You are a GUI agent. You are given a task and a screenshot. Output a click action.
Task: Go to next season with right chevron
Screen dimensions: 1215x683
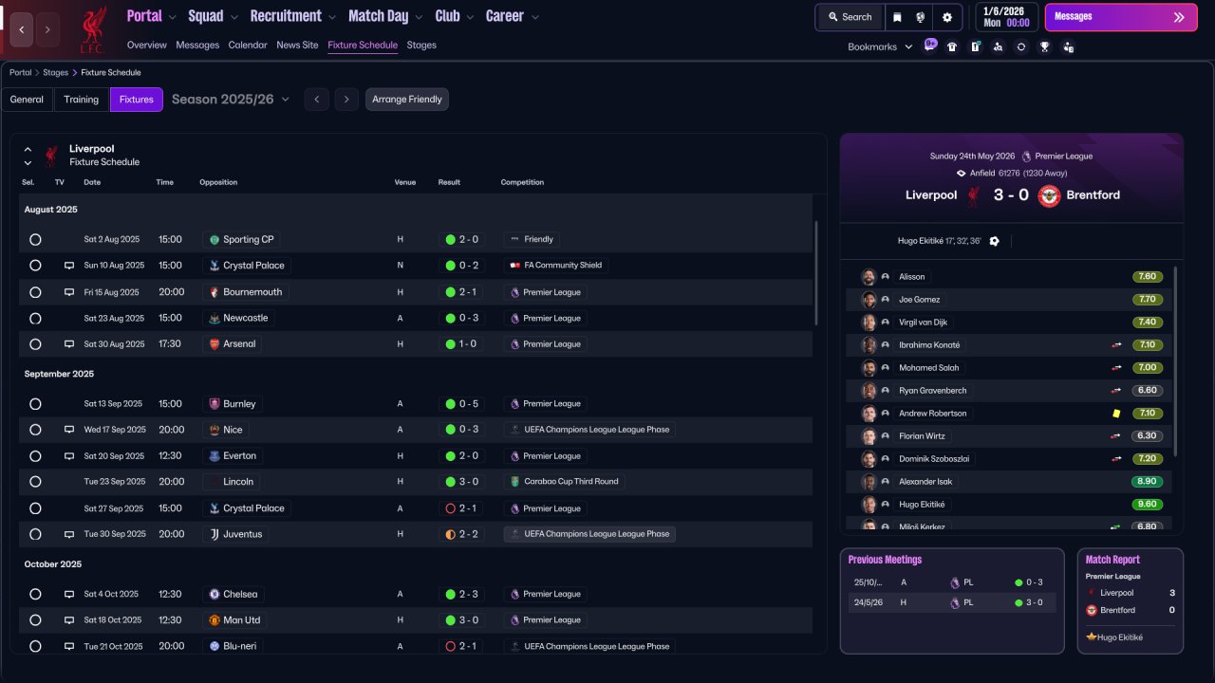point(346,100)
